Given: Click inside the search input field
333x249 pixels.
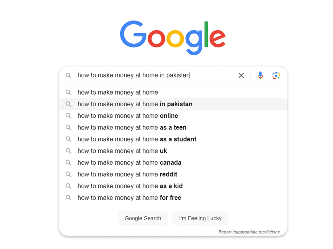Looking at the screenshot, I should coord(154,75).
